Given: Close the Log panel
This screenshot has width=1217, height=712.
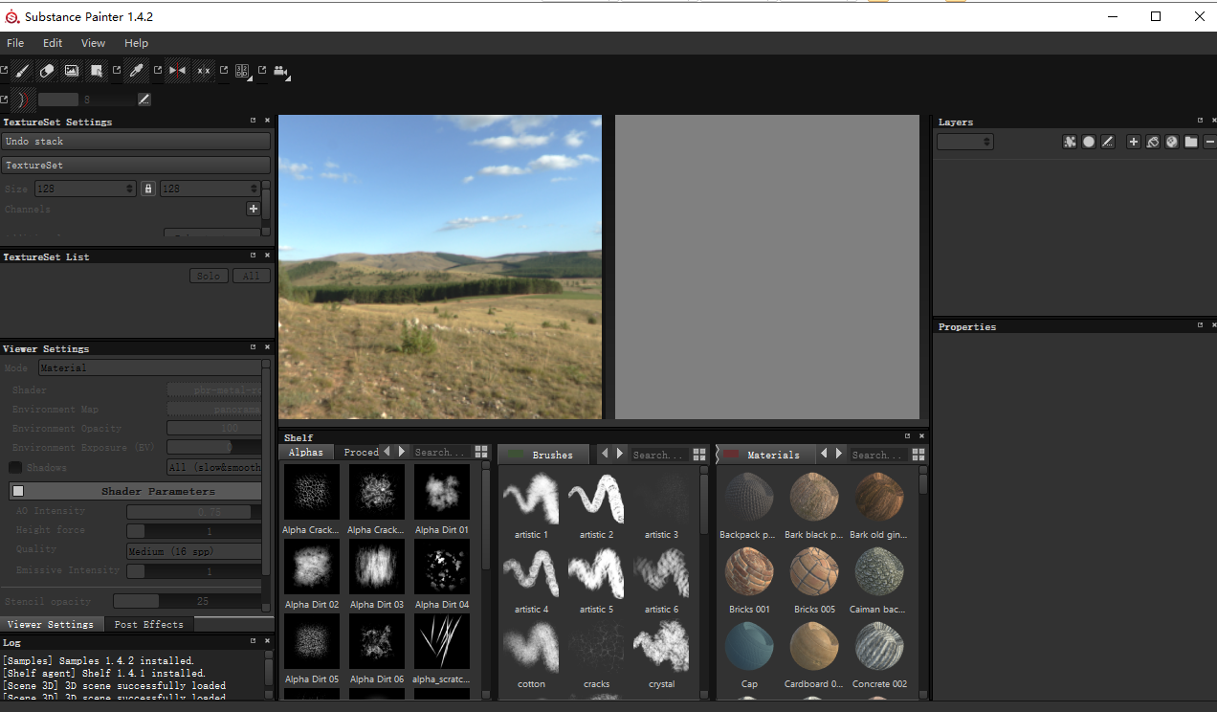Looking at the screenshot, I should pyautogui.click(x=267, y=641).
